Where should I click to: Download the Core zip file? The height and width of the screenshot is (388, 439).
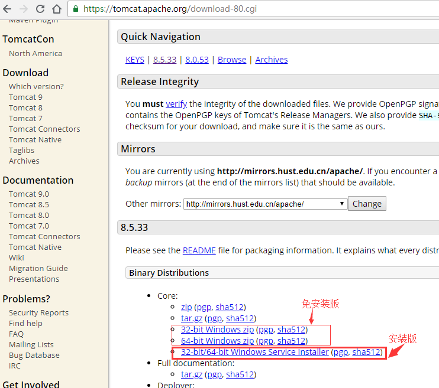tap(186, 307)
